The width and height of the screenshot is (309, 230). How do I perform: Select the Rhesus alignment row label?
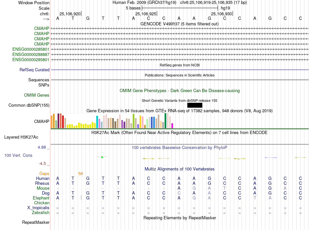pos(42,183)
